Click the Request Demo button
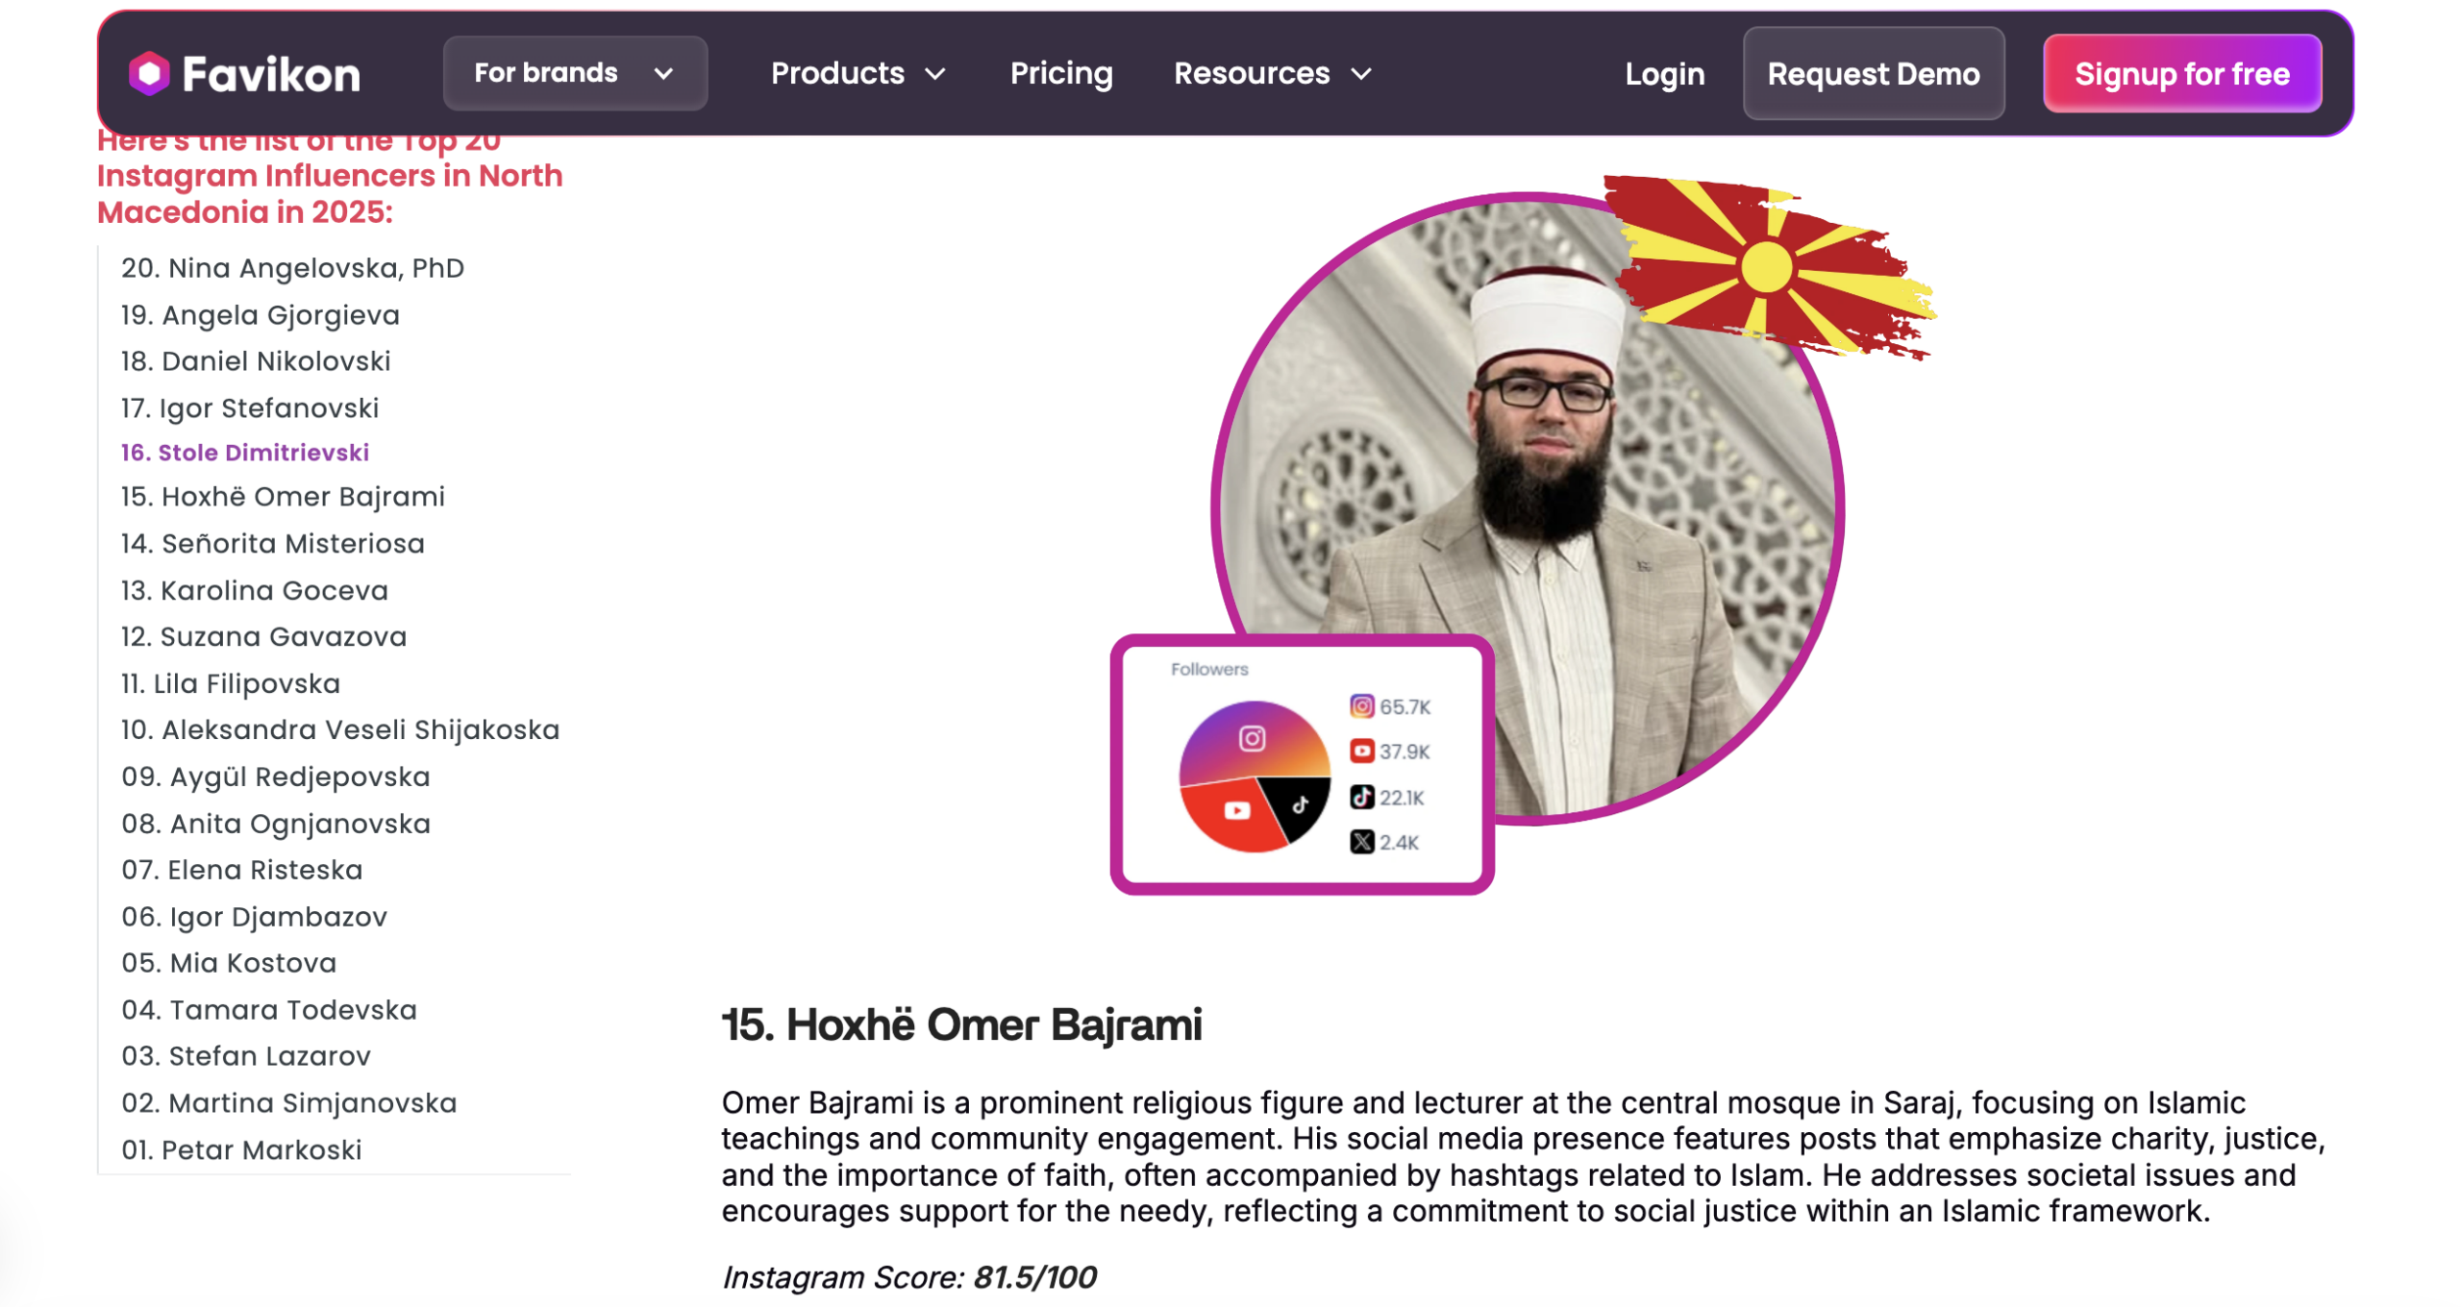Image resolution: width=2461 pixels, height=1307 pixels. [1872, 74]
